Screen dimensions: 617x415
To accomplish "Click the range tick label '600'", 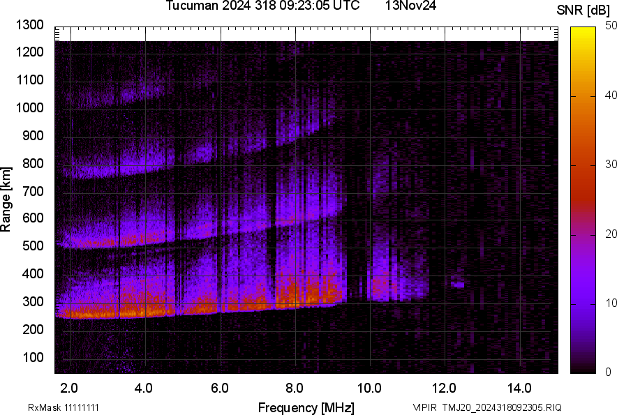I will [x=33, y=218].
